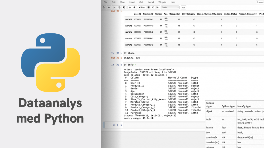Open the Widgets menu
Screen dimensions: 264x148
pos(162,2)
